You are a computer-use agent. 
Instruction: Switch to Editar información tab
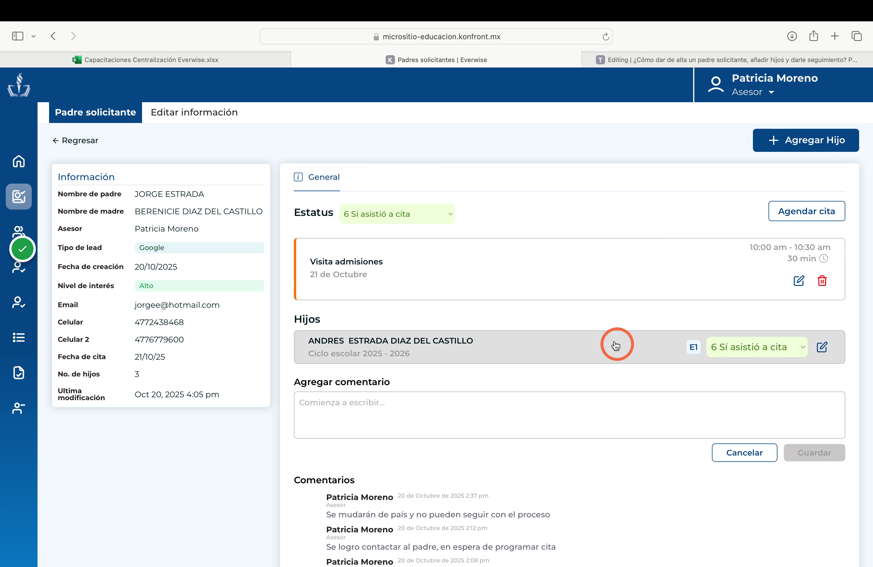194,112
